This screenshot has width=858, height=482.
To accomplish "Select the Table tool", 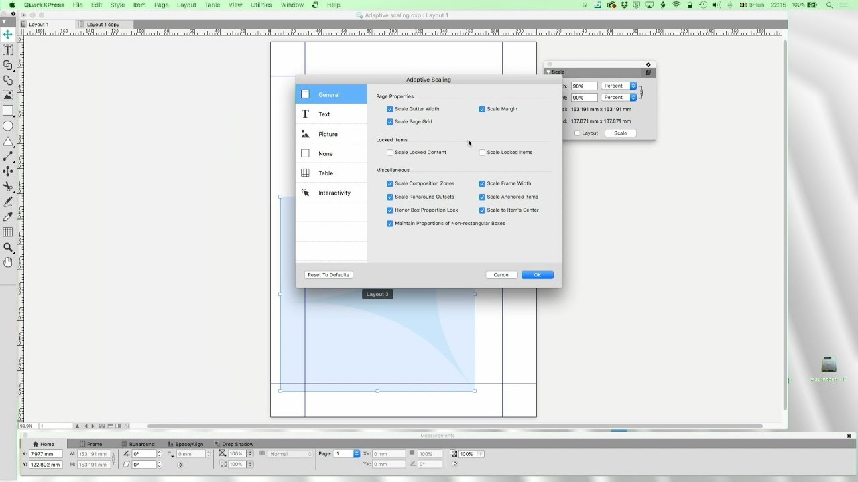I will pos(8,232).
